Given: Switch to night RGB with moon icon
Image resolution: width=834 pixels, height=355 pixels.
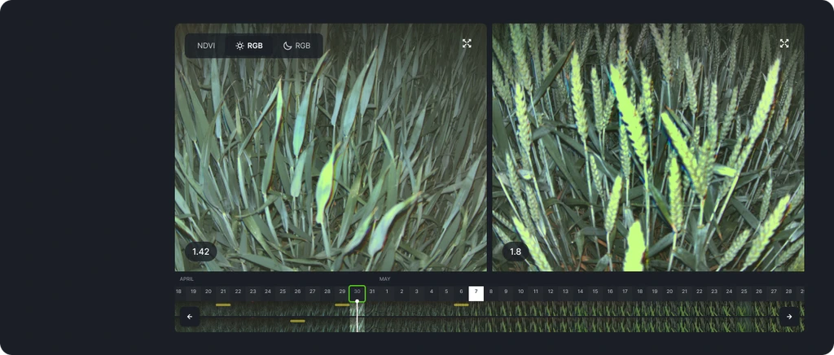Looking at the screenshot, I should pyautogui.click(x=297, y=46).
